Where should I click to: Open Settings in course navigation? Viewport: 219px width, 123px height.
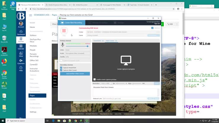tap(33, 112)
